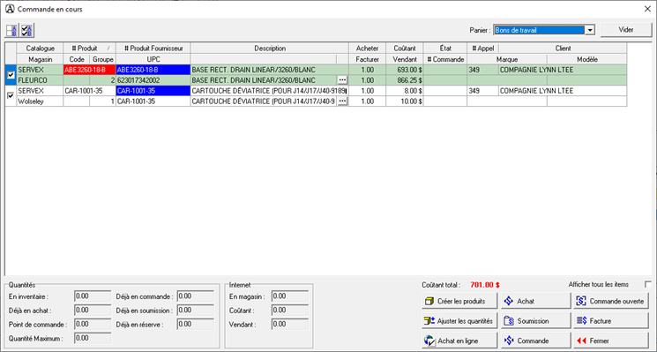Select the 8.00 $ cost cell

click(x=405, y=91)
